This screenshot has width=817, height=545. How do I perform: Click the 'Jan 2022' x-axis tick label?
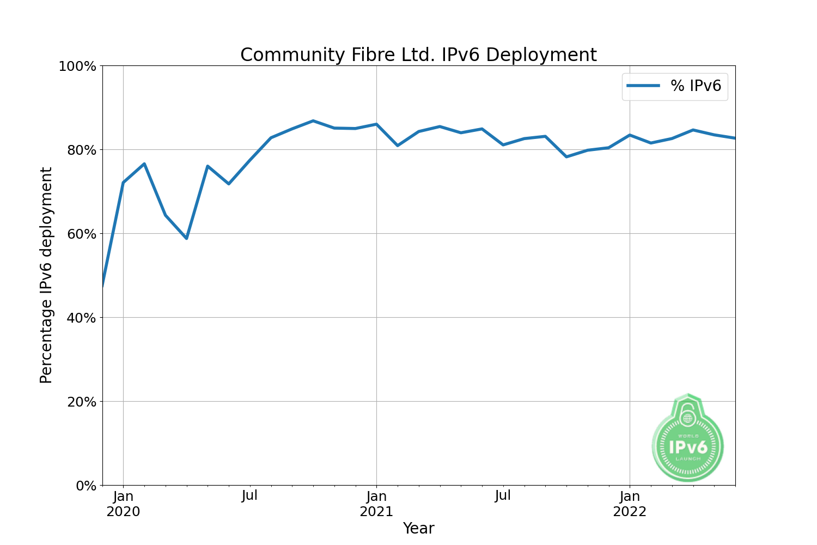(x=630, y=504)
